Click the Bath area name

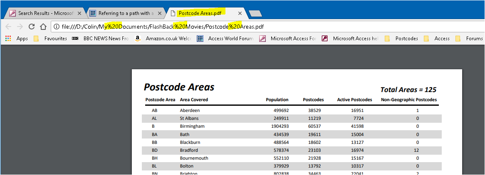[184, 135]
